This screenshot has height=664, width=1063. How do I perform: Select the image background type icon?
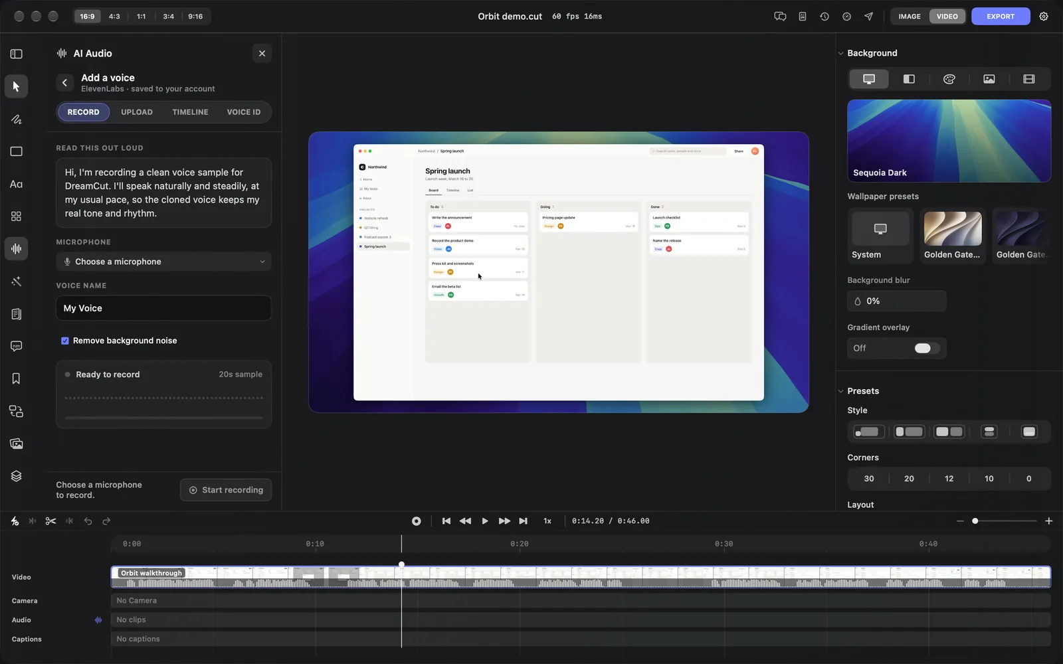(x=989, y=79)
